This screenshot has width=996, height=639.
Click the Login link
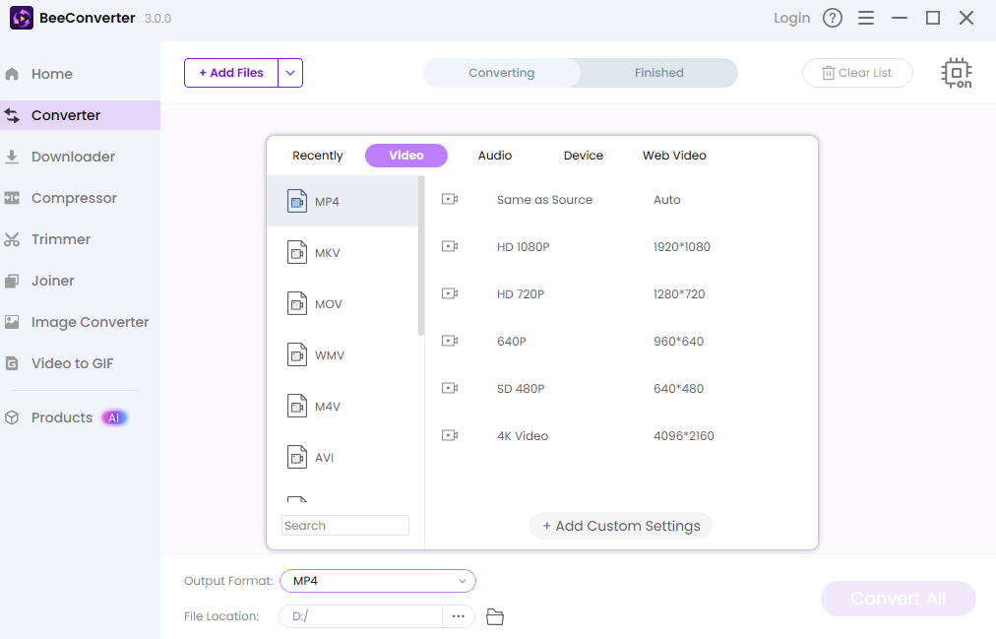pos(791,18)
